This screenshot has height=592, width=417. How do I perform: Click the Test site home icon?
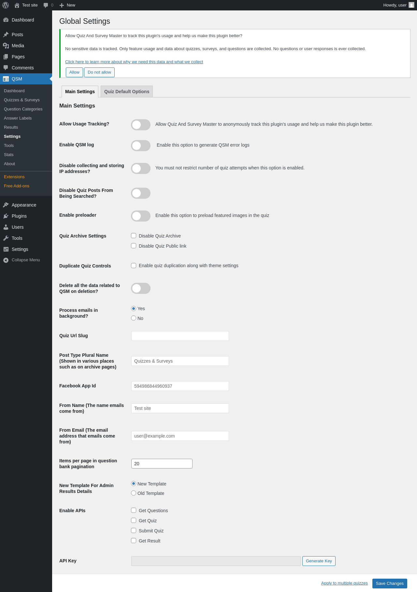point(17,5)
